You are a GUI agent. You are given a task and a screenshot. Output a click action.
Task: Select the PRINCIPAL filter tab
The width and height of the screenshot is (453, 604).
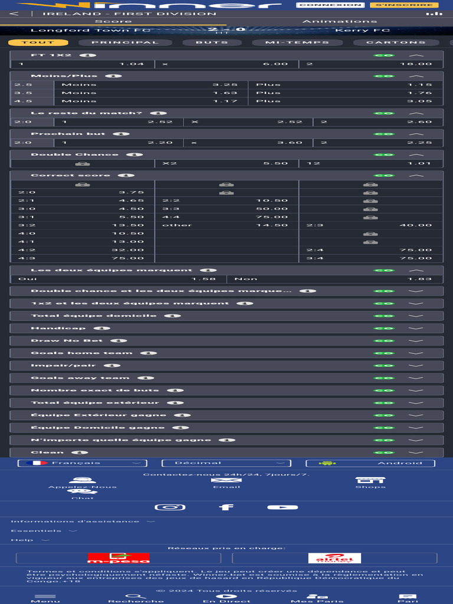(125, 42)
